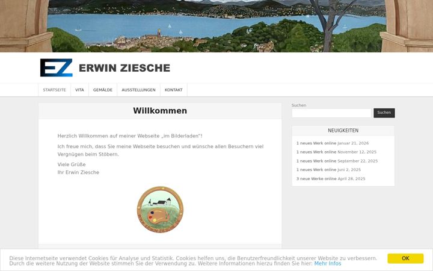The width and height of the screenshot is (433, 271).
Task: Open news entry dated Juni 2, 2025
Action: tap(316, 170)
